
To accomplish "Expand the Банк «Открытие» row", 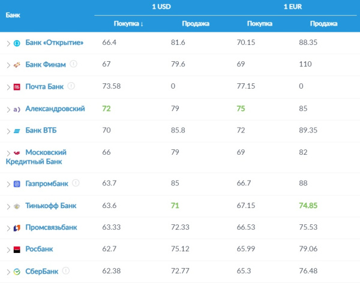I will [8, 43].
